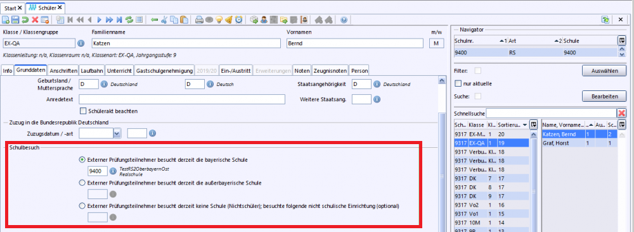Select radio for außerbayerische Schule
Image resolution: width=634 pixels, height=232 pixels.
82,183
